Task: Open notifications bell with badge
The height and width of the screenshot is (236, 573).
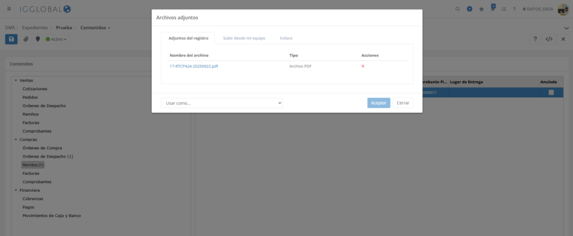Action: (x=493, y=8)
